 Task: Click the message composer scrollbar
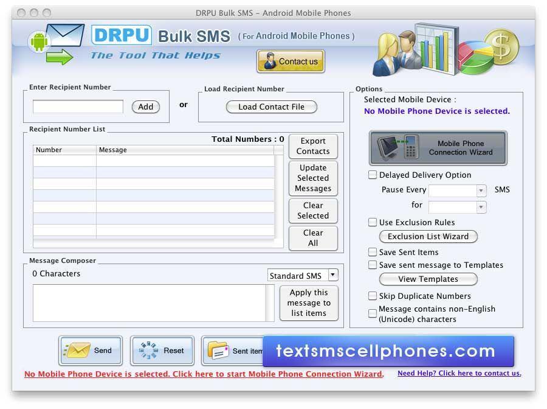(x=270, y=303)
